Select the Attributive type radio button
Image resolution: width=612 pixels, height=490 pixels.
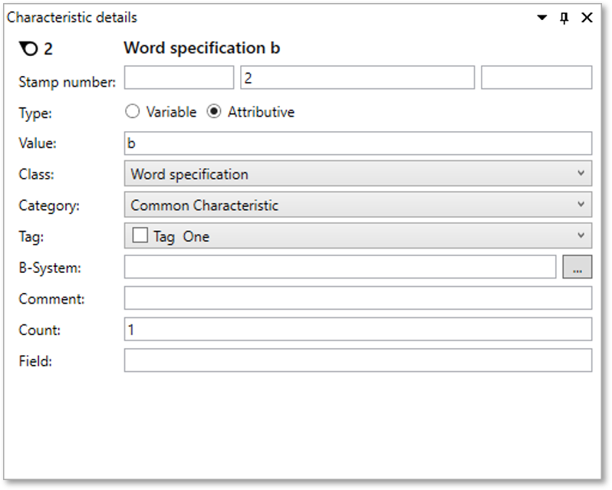coord(215,112)
